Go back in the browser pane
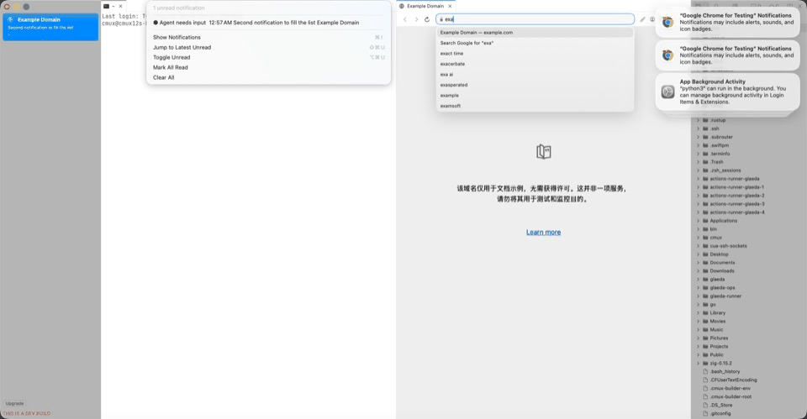Viewport: 807px width, 419px height. tap(405, 19)
